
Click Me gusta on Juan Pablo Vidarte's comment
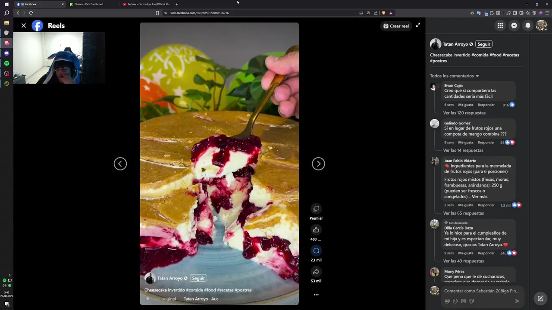click(x=466, y=205)
